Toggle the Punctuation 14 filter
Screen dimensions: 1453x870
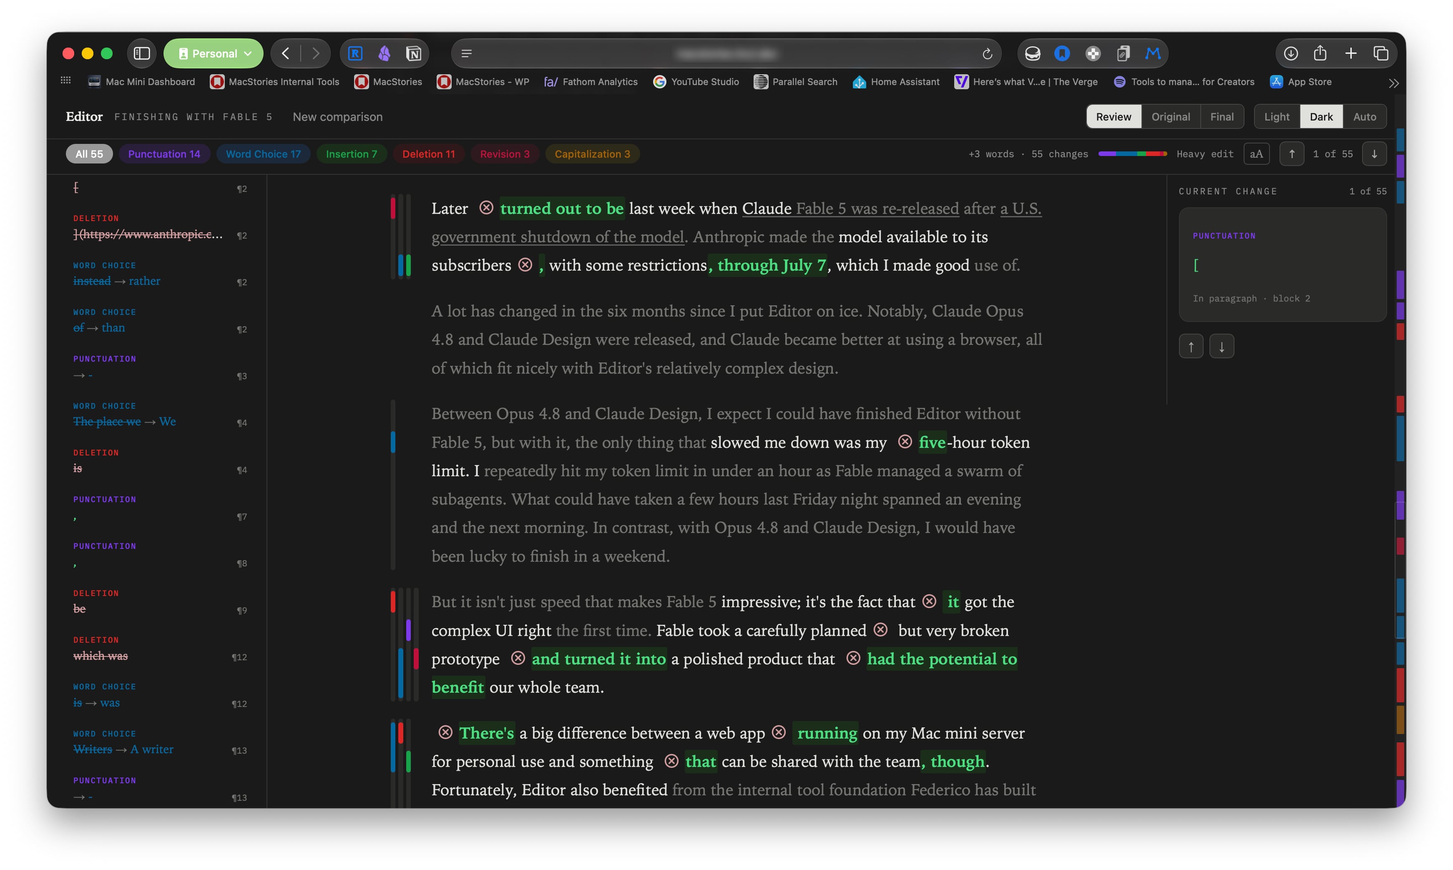(x=164, y=153)
